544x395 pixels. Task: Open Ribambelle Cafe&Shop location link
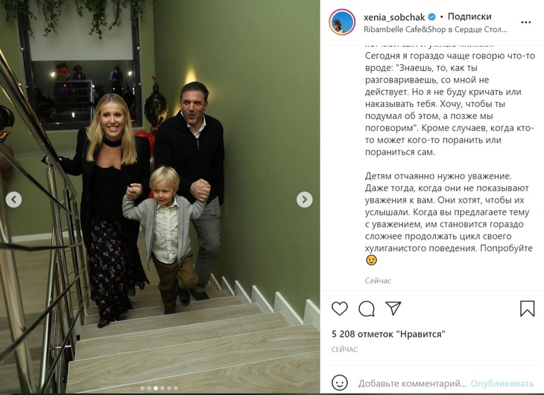point(435,30)
